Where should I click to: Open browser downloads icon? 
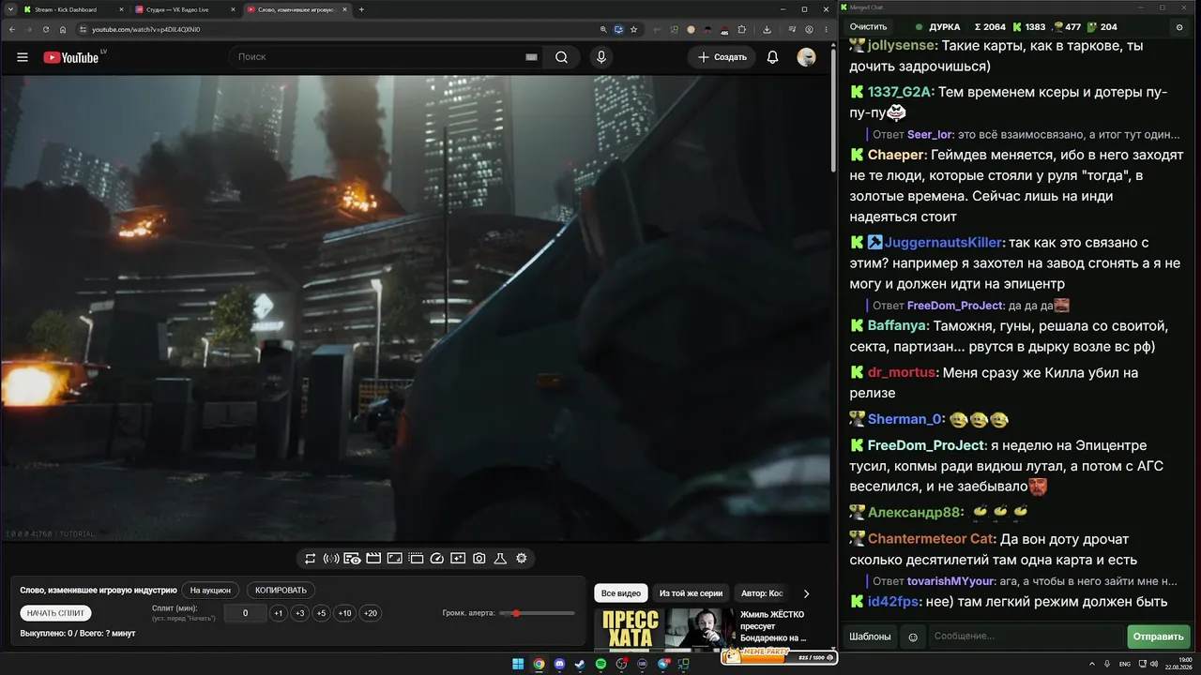[768, 29]
